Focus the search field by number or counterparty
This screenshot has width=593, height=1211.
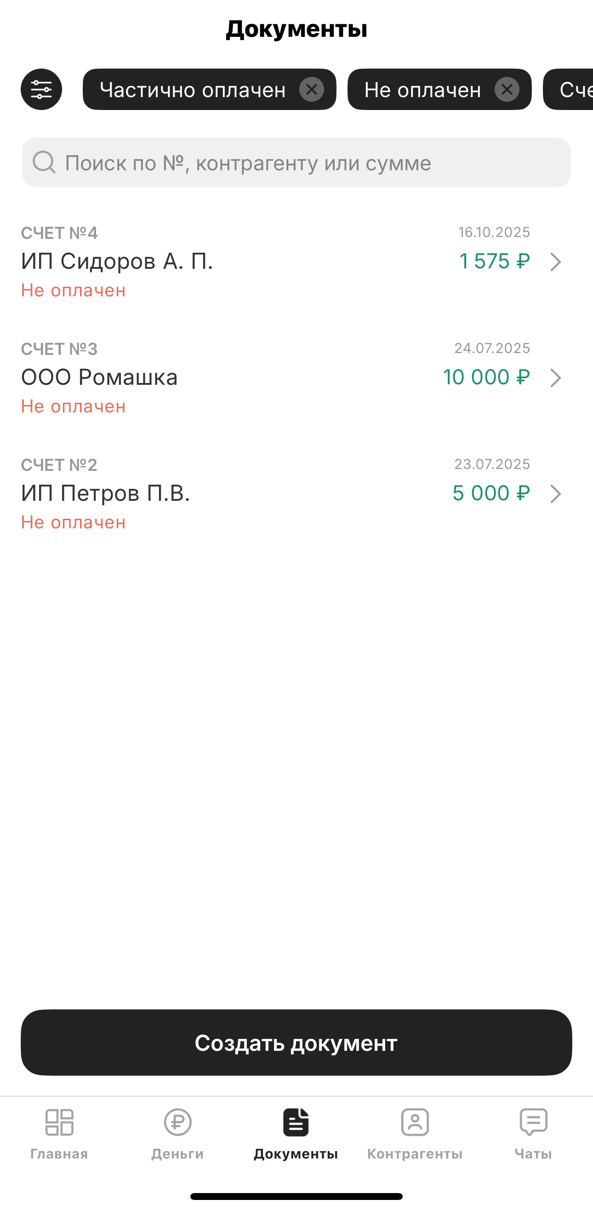point(296,162)
